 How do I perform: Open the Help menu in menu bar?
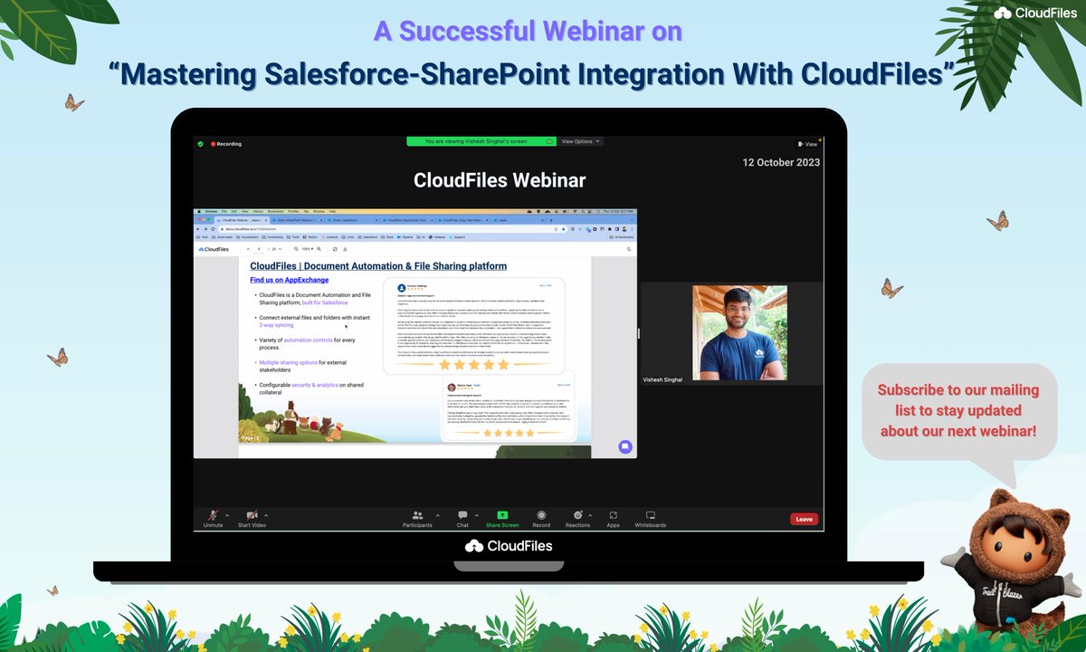(332, 211)
